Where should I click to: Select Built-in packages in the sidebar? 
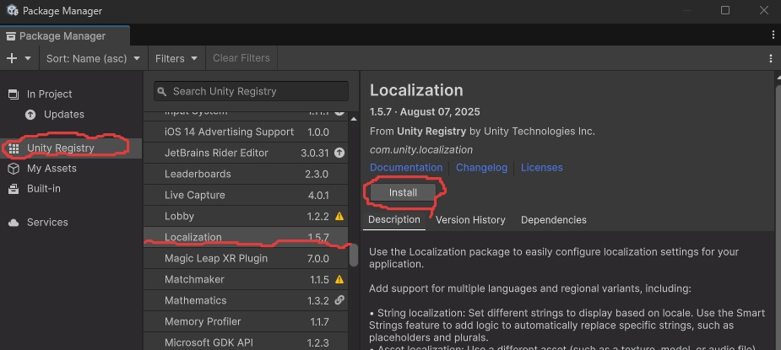click(x=71, y=189)
